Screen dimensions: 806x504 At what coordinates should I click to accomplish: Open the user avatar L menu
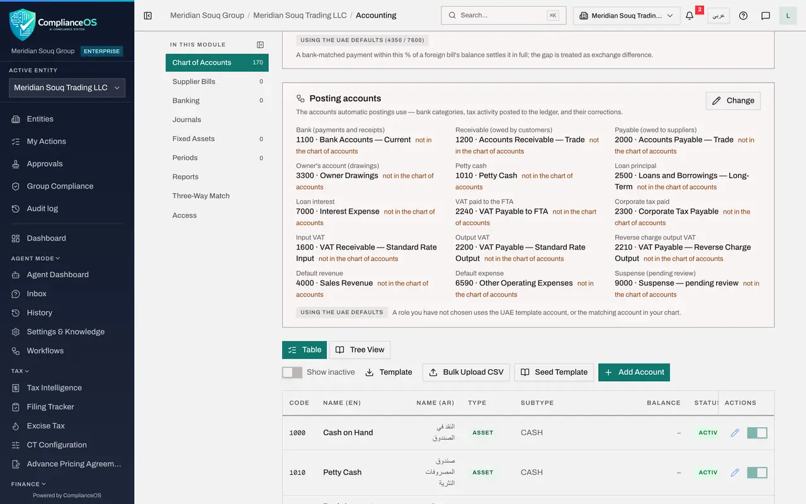pos(788,16)
